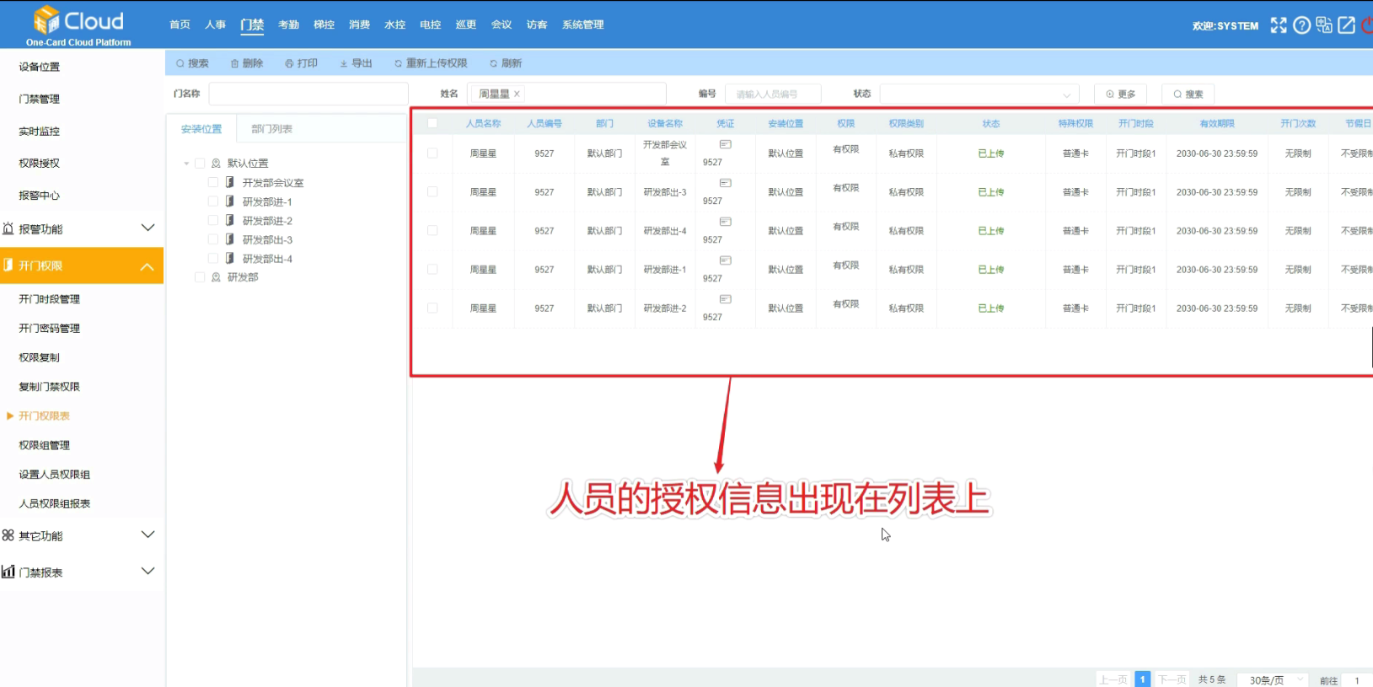Open 权限组管理 in sidebar
Viewport: 1373px width, 687px height.
point(45,445)
